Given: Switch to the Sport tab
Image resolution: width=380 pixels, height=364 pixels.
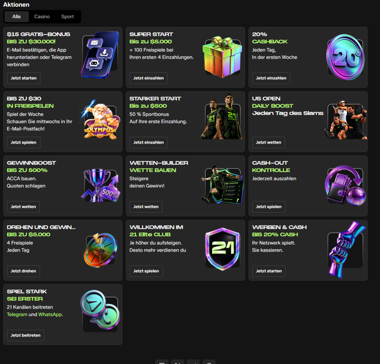Looking at the screenshot, I should [68, 17].
